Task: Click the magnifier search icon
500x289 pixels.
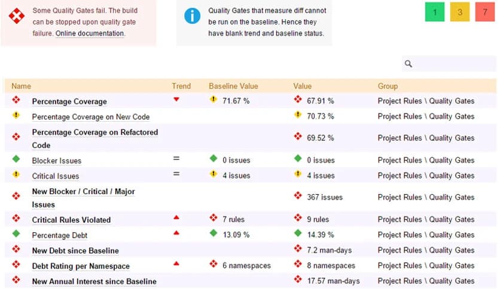Action: [408, 64]
